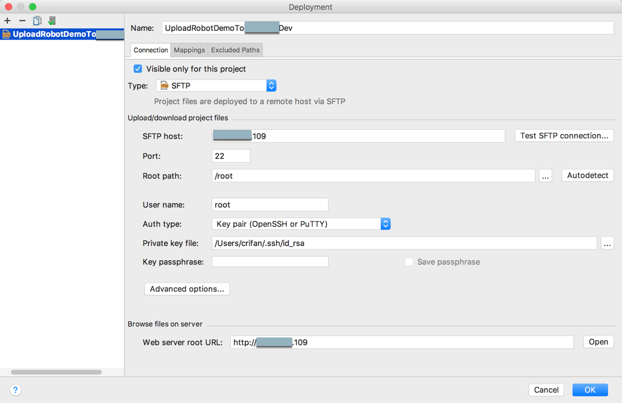The image size is (622, 403).
Task: Open the help question mark button
Action: click(15, 390)
